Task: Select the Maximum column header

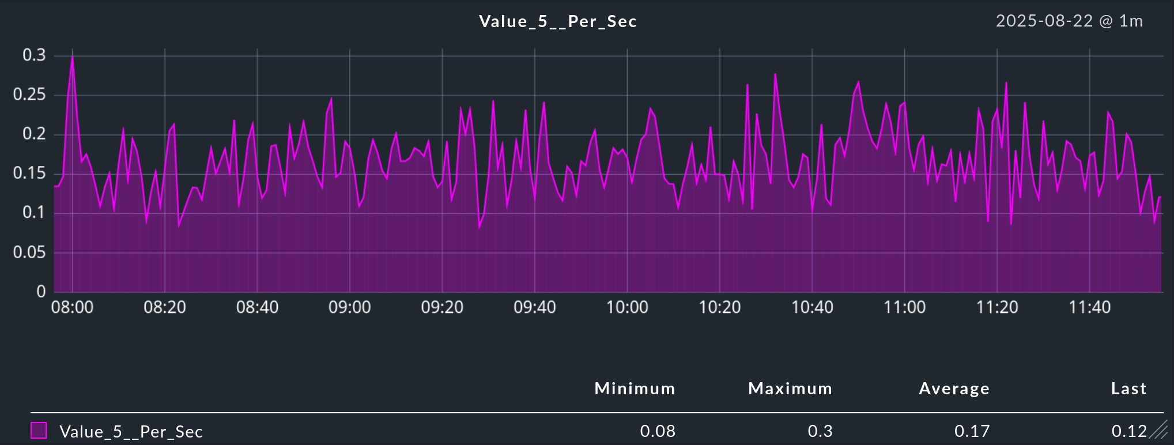Action: click(x=790, y=389)
